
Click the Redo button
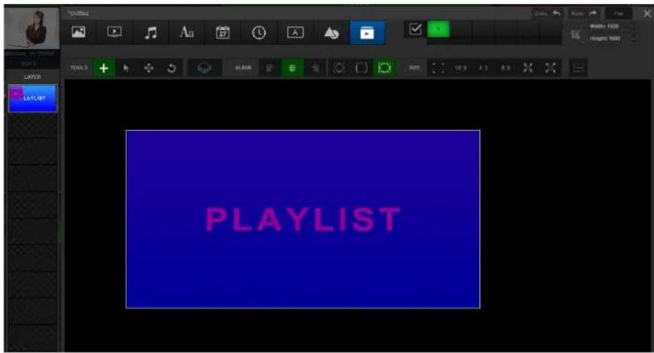pos(584,13)
